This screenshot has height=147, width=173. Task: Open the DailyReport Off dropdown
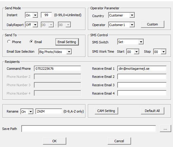31,25
